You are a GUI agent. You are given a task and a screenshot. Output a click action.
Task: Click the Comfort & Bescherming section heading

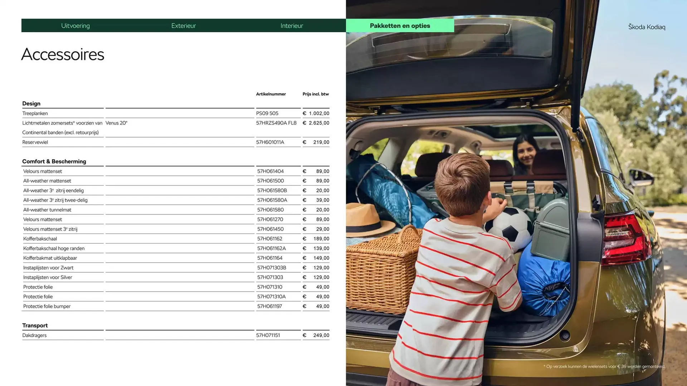tap(54, 162)
